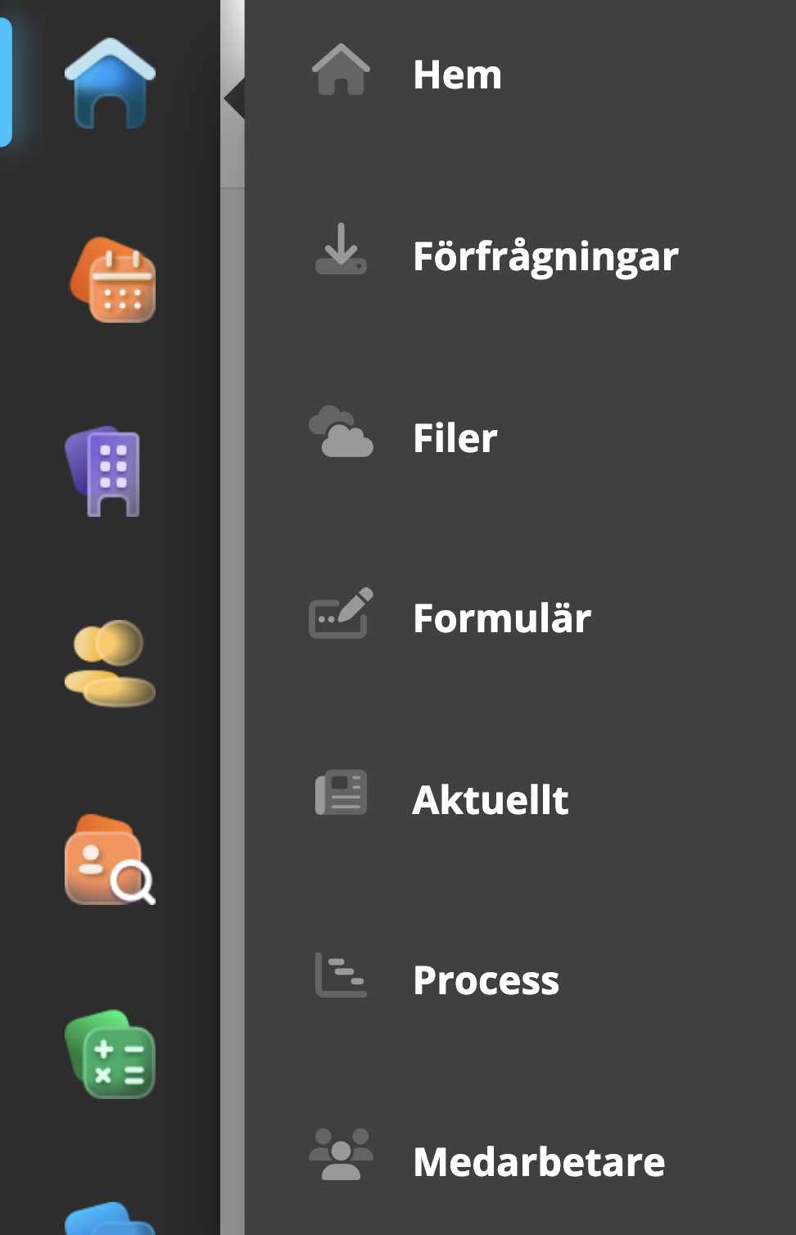The height and width of the screenshot is (1235, 796).
Task: Click the cloud icon beside Filer
Action: pos(341,432)
